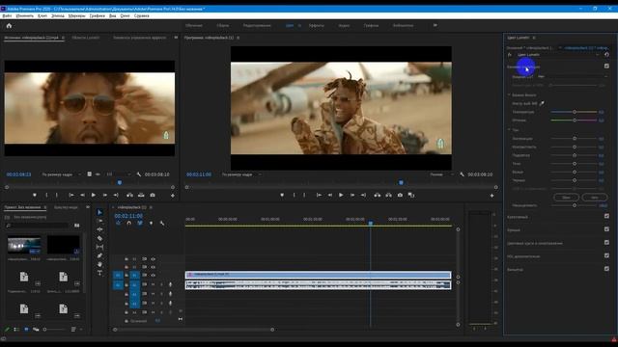Image resolution: width=618 pixels, height=347 pixels.
Task: Toggle Curves section checkbox in Lumetri
Action: coord(606,229)
